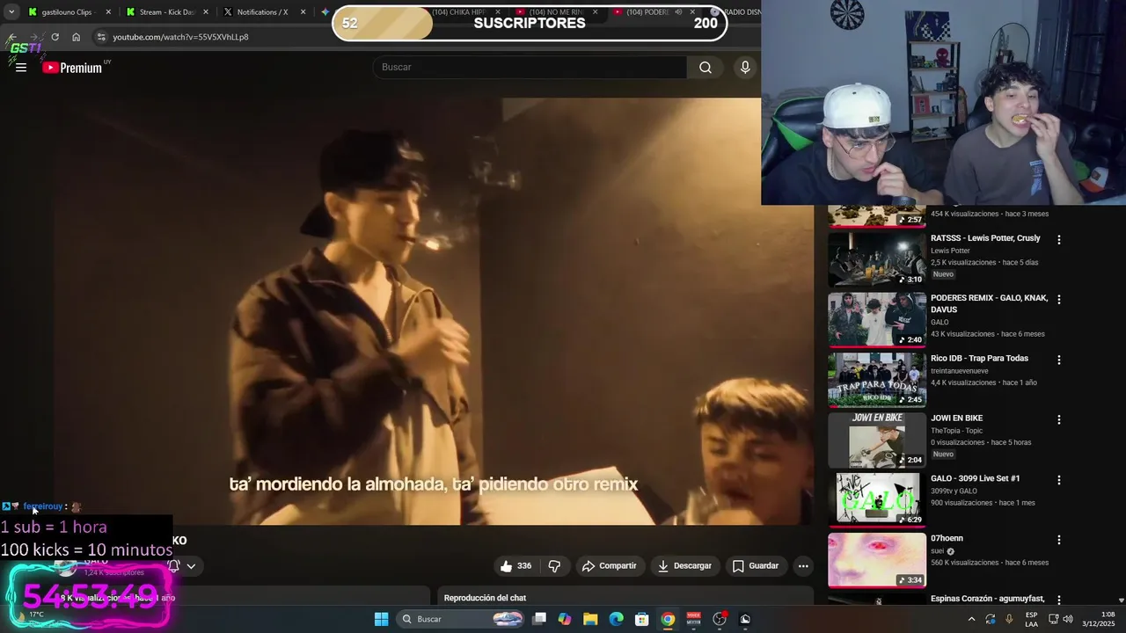This screenshot has width=1126, height=633.
Task: Open Microsoft Store from taskbar
Action: [642, 619]
